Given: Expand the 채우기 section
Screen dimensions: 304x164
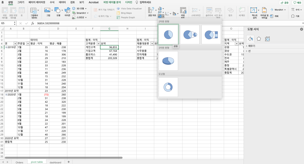Looking at the screenshot, I should (x=251, y=46).
